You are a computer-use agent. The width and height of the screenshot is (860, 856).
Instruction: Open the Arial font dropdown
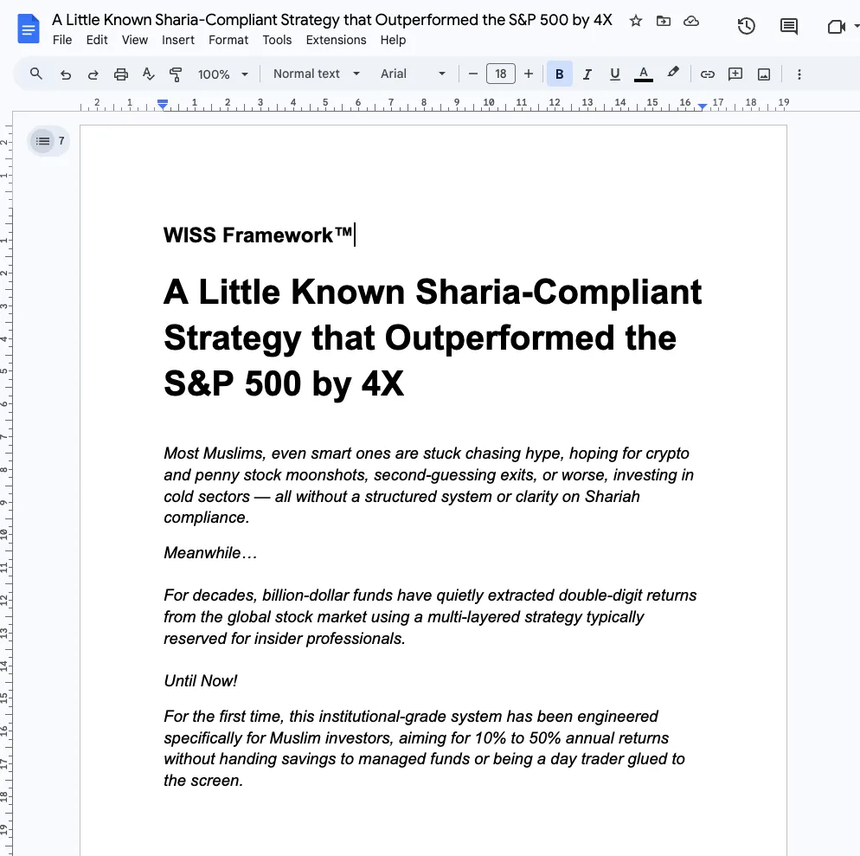[x=413, y=74]
